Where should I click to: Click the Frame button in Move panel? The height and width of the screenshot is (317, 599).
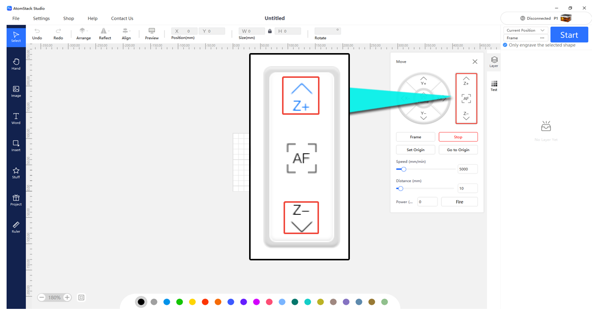click(x=416, y=137)
